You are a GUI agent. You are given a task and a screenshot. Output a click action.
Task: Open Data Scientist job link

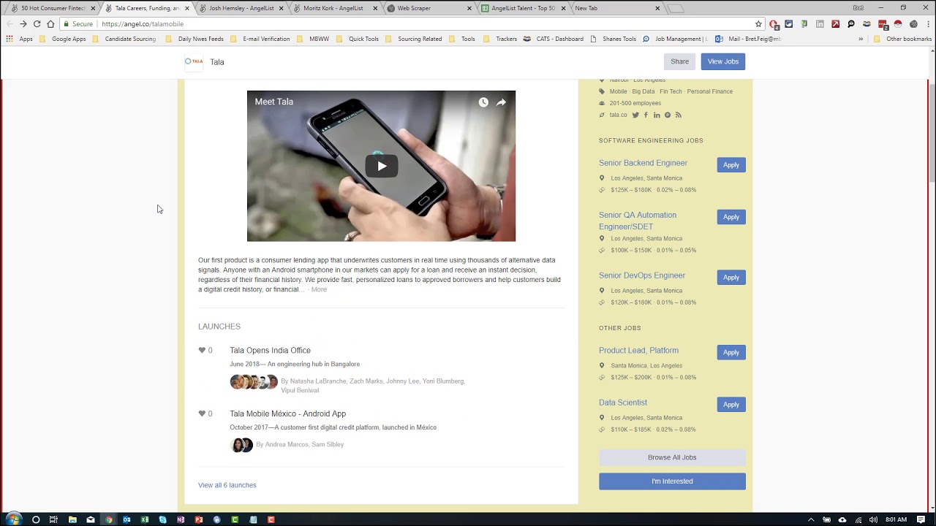pyautogui.click(x=623, y=403)
